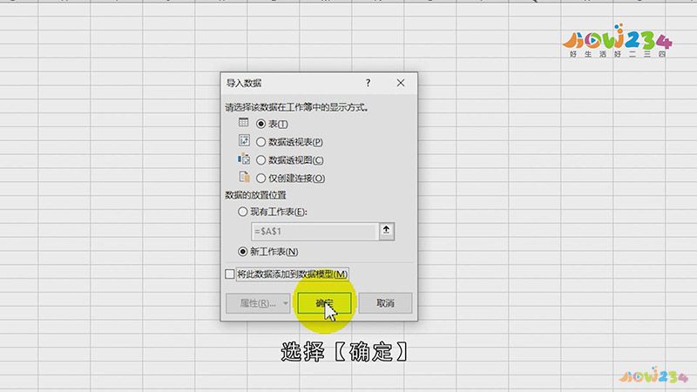697x392 pixels.
Task: Click the 请选择该数据在工作簿中的显示方式 text
Action: tap(296, 107)
